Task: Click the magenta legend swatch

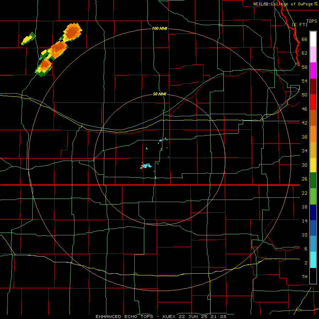Action: pyautogui.click(x=313, y=71)
